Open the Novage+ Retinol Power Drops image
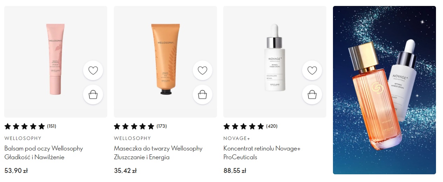This screenshot has height=182, width=443. coord(274,58)
